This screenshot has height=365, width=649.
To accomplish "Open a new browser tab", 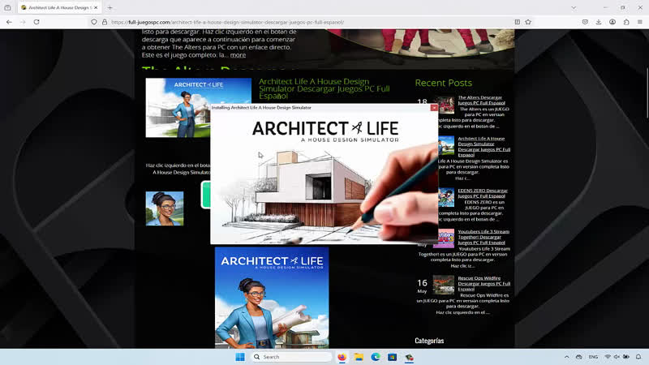I will pos(110,7).
